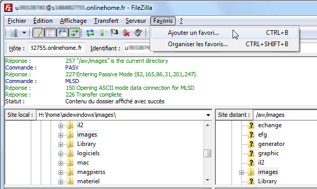Click the PASV command log line
Screen dimensions: 317x189
(72, 67)
